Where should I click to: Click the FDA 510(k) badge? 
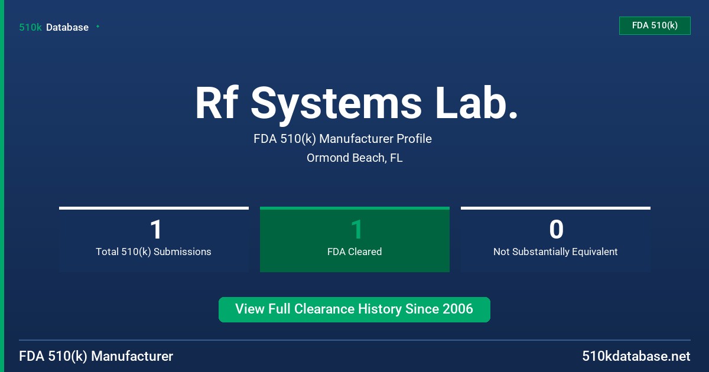pos(655,25)
